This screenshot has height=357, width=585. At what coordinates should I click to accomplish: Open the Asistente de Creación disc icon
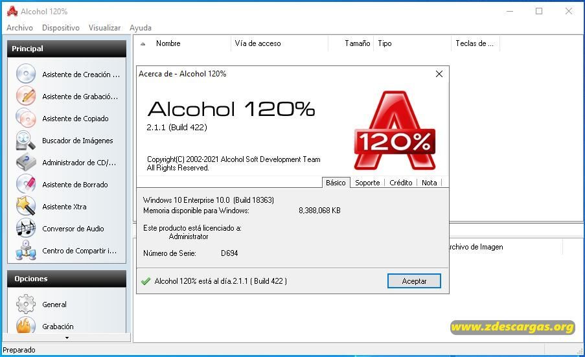coord(26,73)
